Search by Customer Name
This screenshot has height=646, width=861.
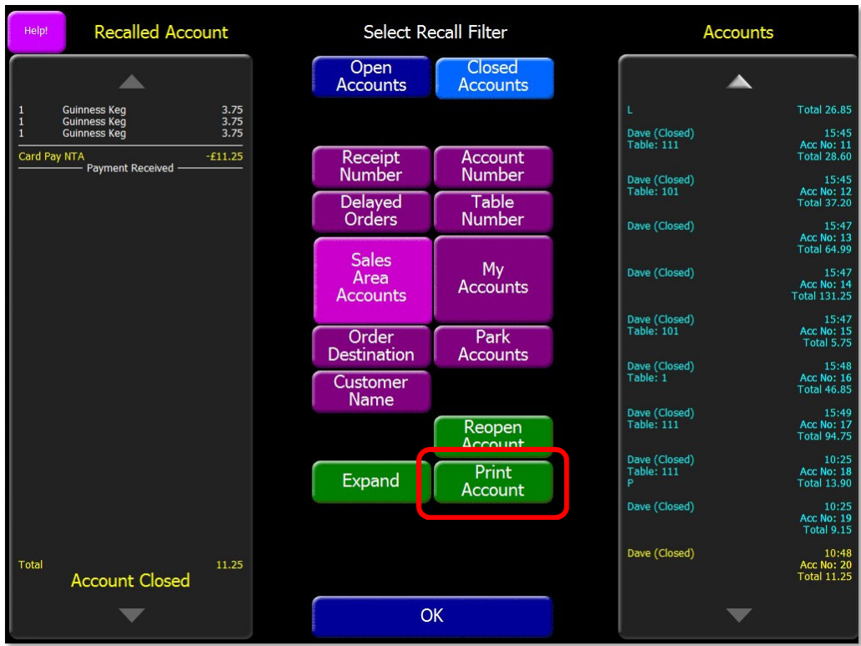point(371,391)
